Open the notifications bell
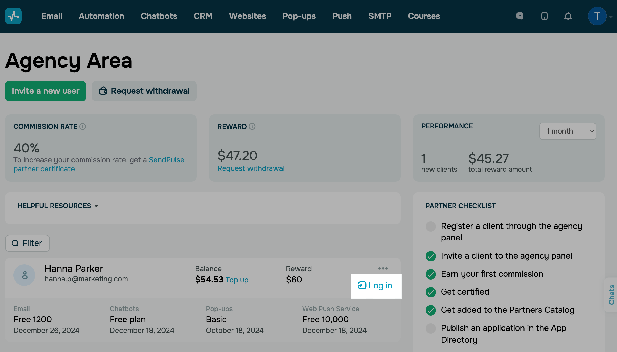This screenshot has width=617, height=352. click(568, 16)
